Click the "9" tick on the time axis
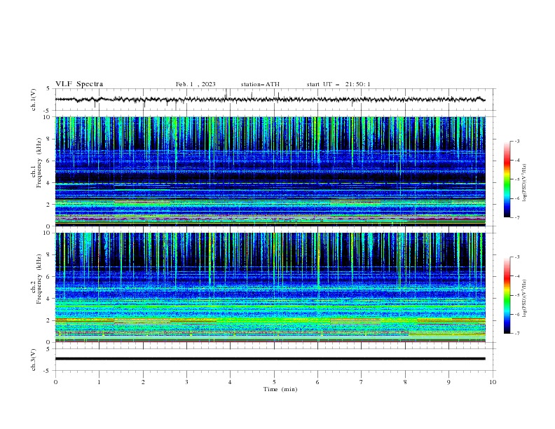This screenshot has width=555, height=429. coord(448,382)
